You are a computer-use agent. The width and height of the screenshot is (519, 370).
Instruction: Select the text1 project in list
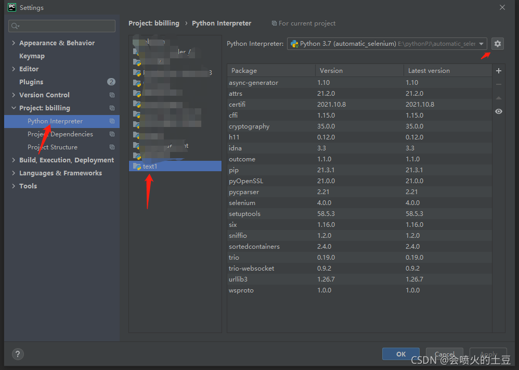click(x=175, y=167)
